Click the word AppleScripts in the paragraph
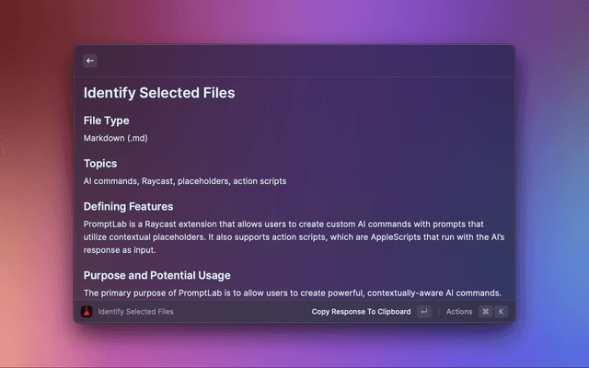This screenshot has width=589, height=368. (396, 237)
